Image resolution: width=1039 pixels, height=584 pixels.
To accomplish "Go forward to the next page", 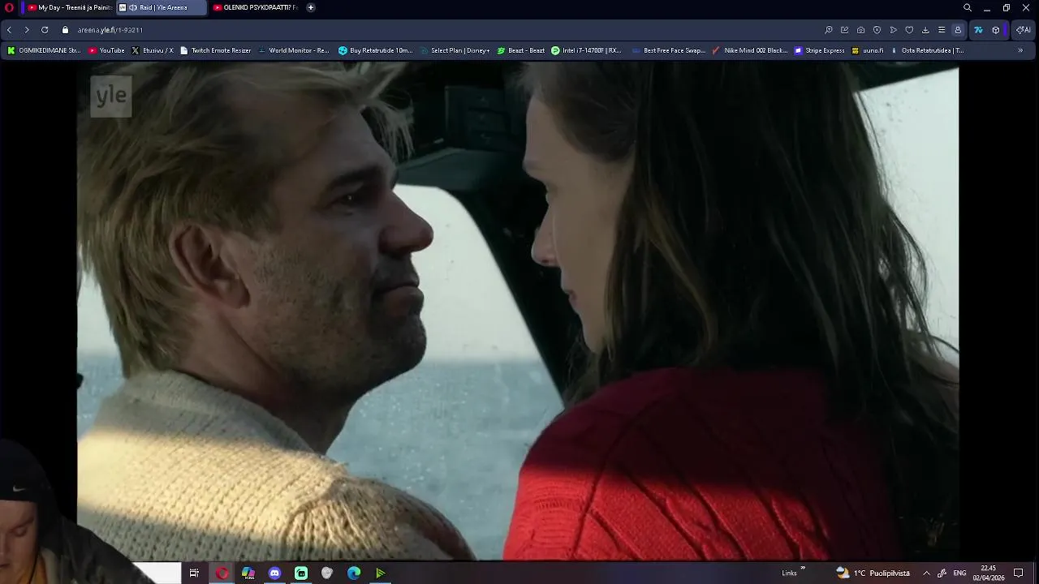I will pyautogui.click(x=27, y=30).
